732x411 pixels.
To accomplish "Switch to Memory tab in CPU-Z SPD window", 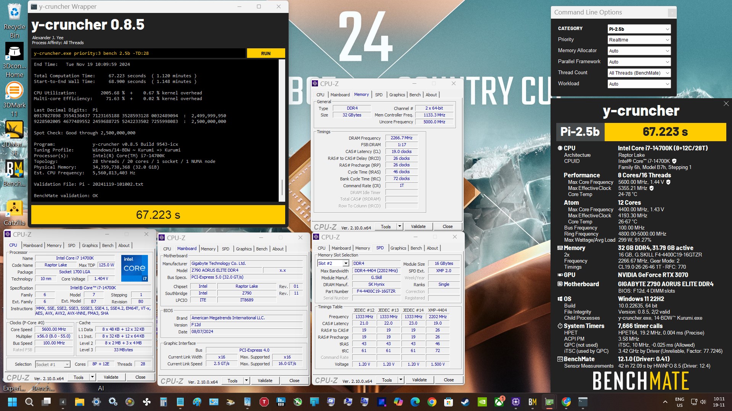I will click(363, 248).
